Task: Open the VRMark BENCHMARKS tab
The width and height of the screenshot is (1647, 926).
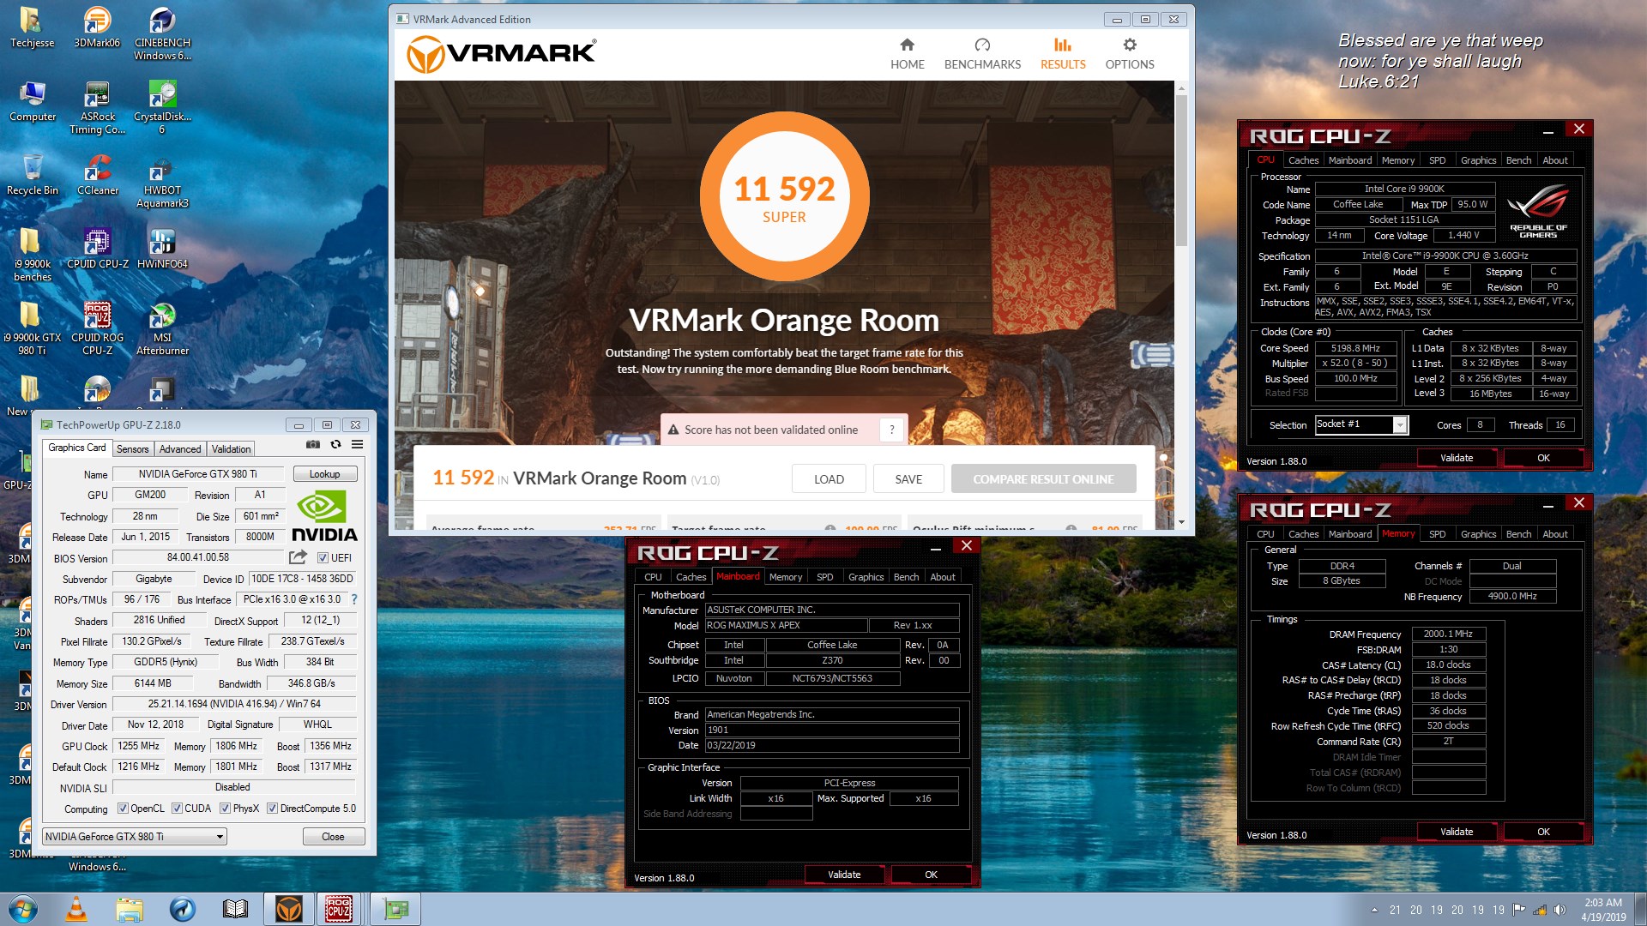Action: click(982, 54)
